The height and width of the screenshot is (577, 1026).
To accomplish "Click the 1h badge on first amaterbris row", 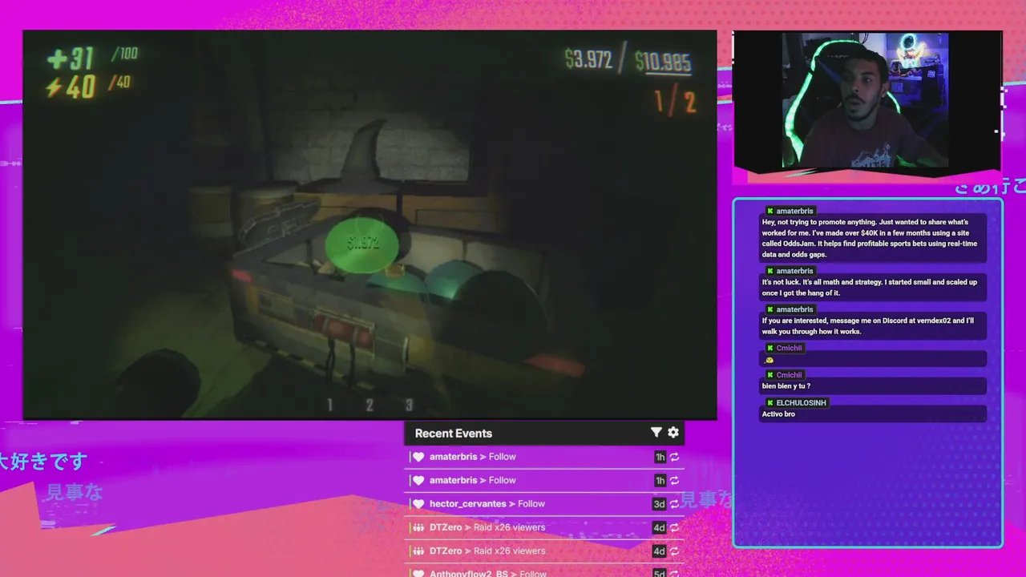I will tap(660, 458).
